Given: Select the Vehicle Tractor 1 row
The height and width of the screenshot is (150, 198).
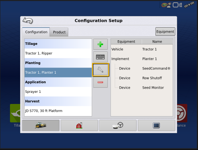Looking at the screenshot, I should pyautogui.click(x=142, y=49).
